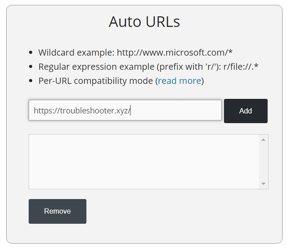Click the URL list scrollbar track

[x=263, y=162]
